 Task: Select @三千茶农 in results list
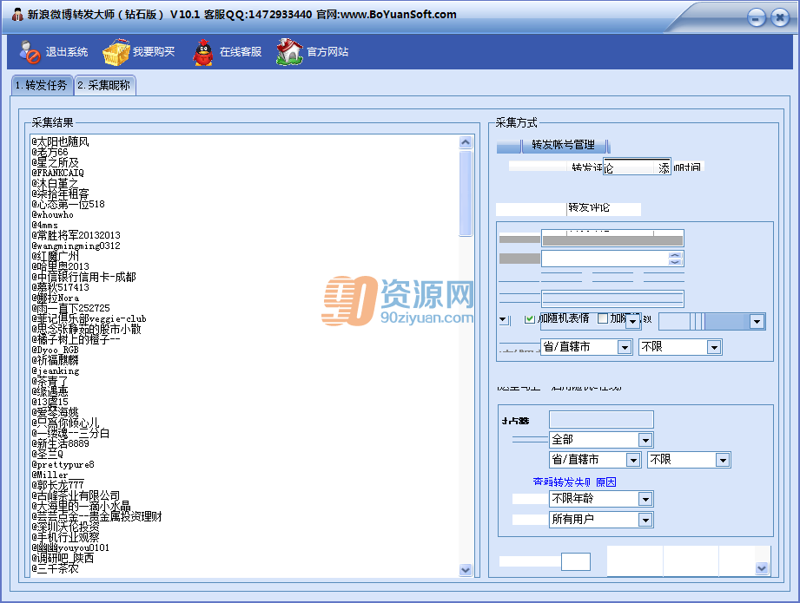point(55,568)
